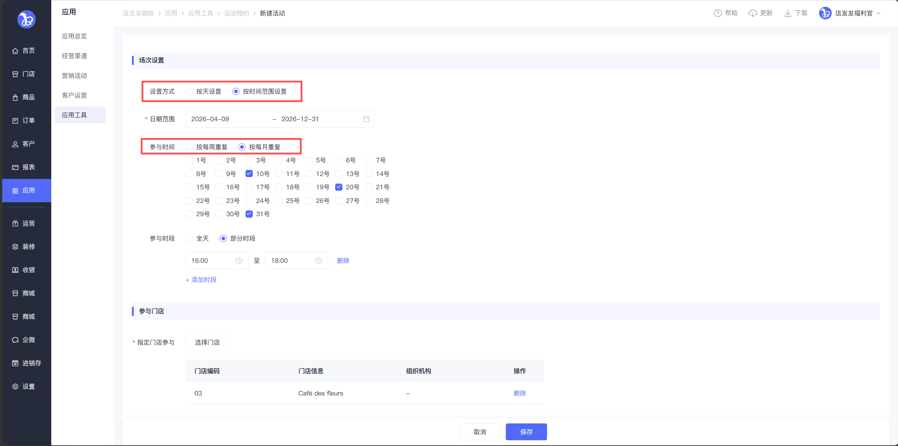Click the cloud update icon
Screen dimensions: 898x446
752,13
